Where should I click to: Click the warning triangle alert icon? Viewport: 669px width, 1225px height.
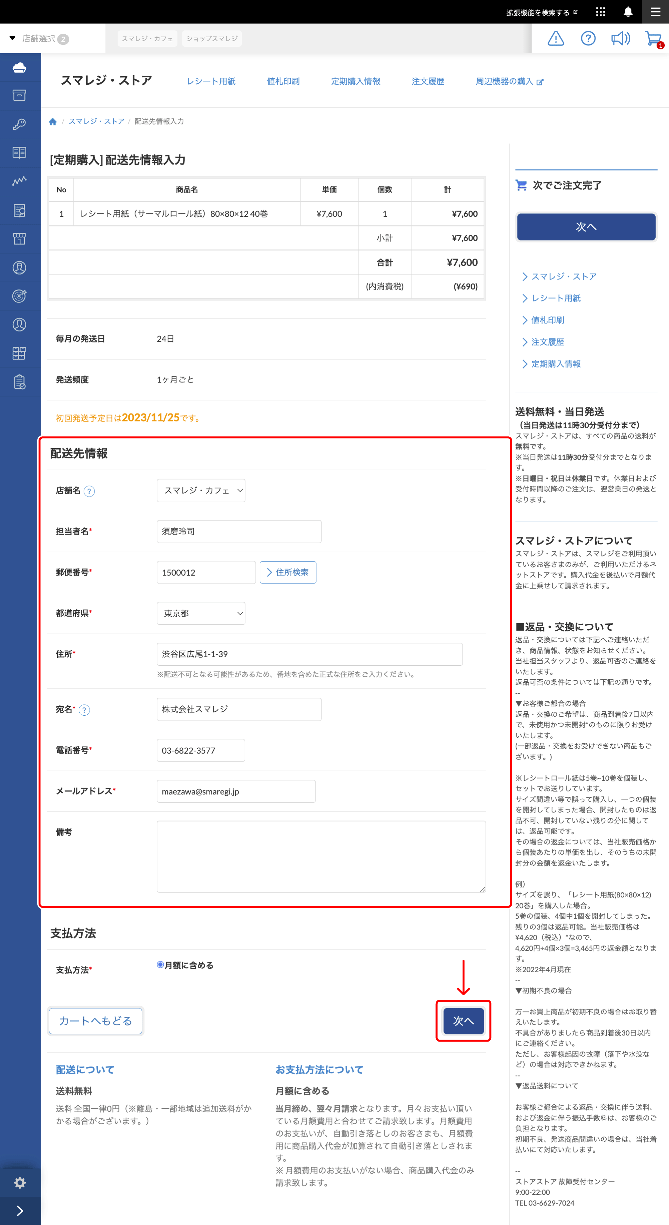click(x=555, y=38)
